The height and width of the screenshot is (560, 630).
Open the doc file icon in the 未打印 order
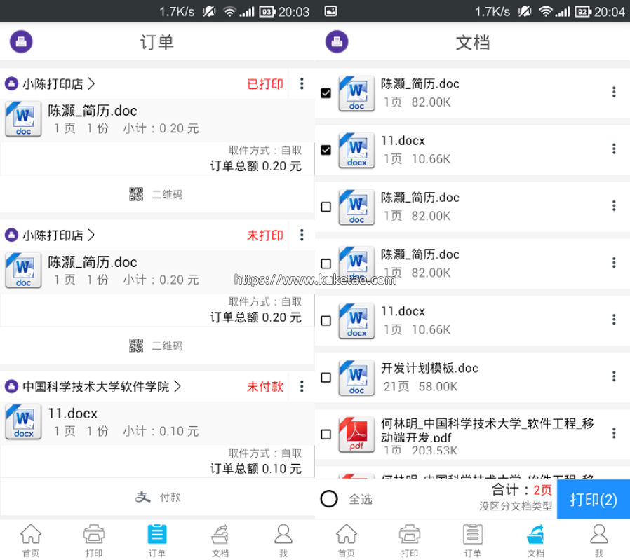[x=23, y=270]
